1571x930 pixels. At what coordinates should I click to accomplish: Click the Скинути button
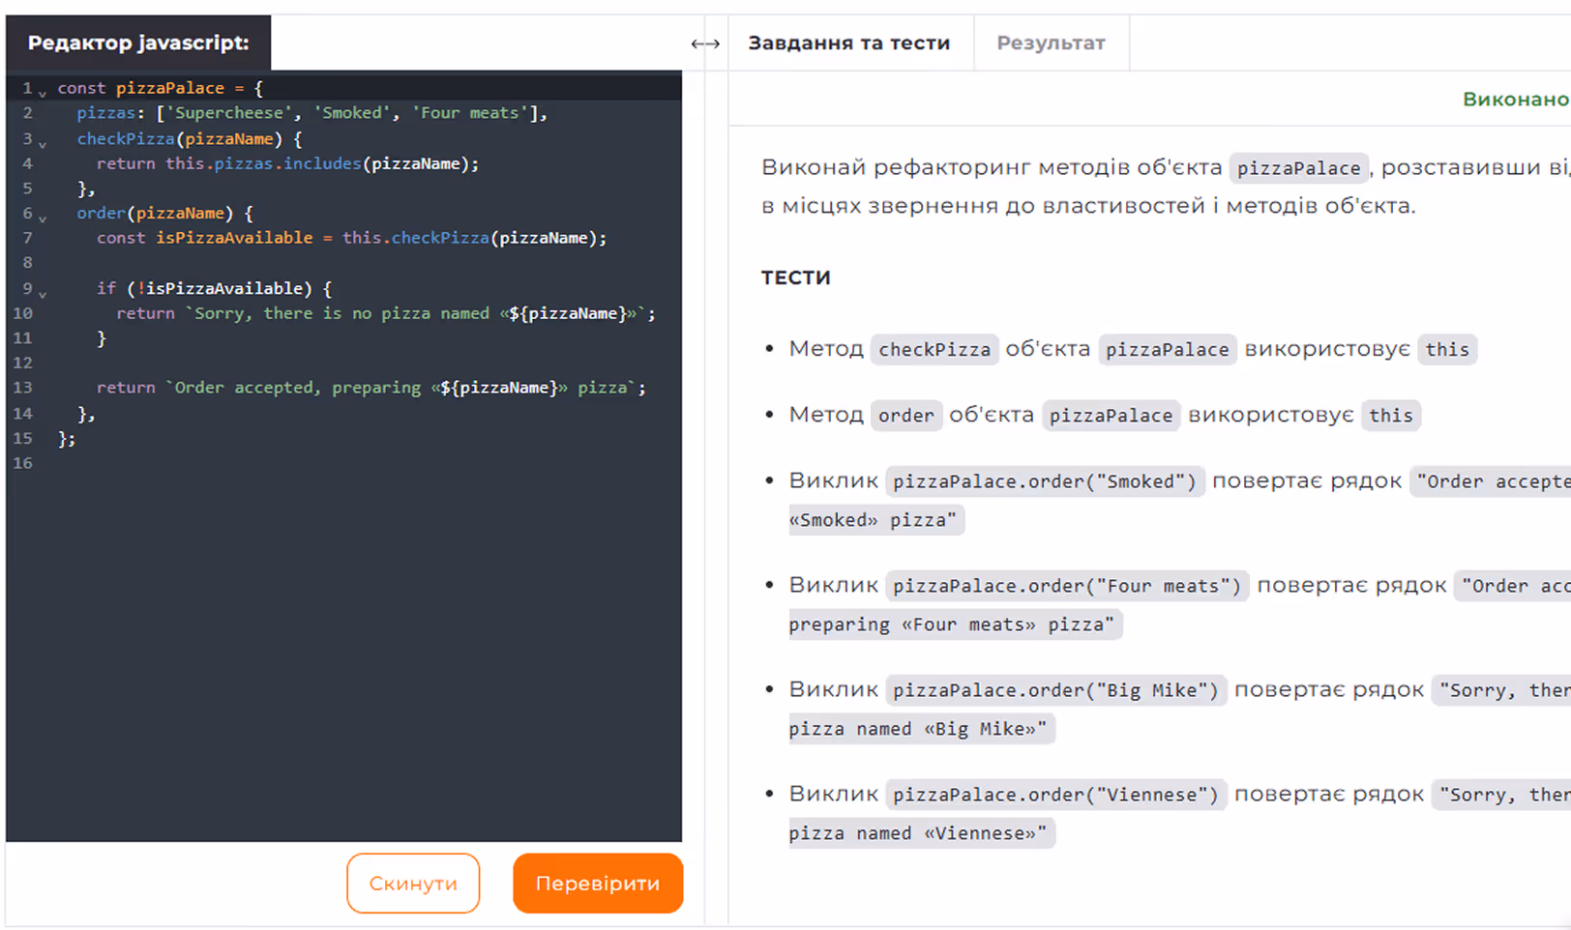pyautogui.click(x=413, y=883)
